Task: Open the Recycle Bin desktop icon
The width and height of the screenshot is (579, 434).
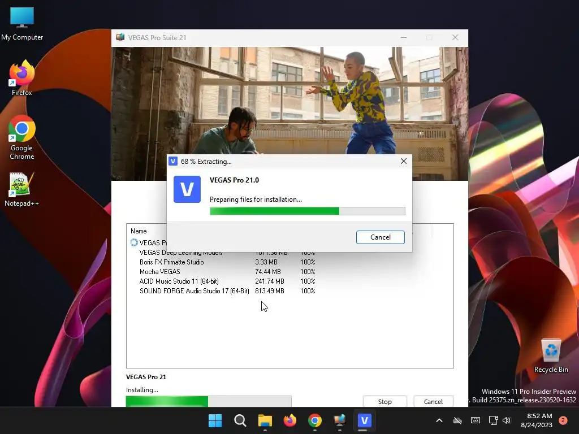Action: point(551,355)
